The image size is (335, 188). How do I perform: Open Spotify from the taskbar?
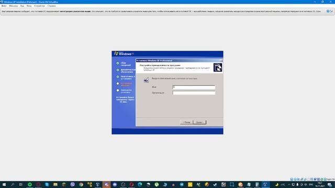[x=30, y=184]
